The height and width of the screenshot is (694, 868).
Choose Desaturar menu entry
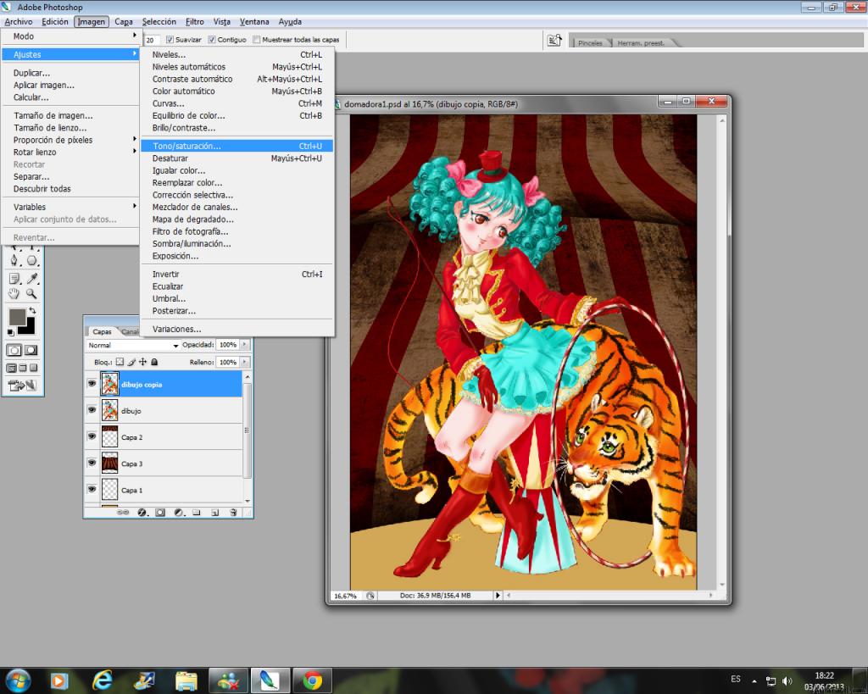pos(237,158)
